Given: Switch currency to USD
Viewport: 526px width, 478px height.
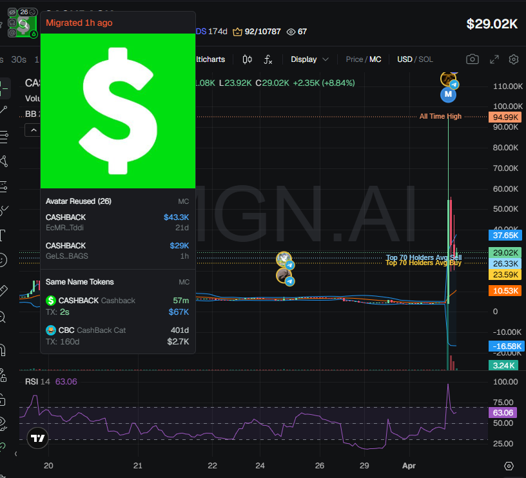Looking at the screenshot, I should 405,59.
